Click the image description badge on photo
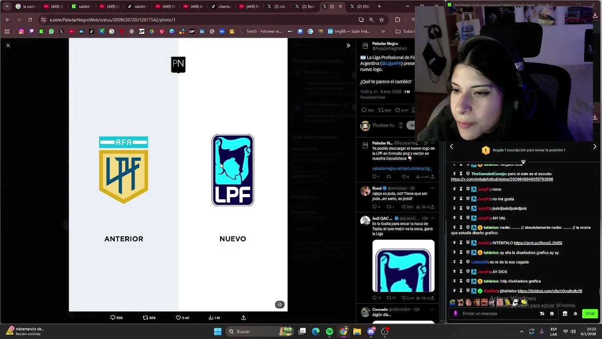The image size is (602, 339). (x=279, y=305)
